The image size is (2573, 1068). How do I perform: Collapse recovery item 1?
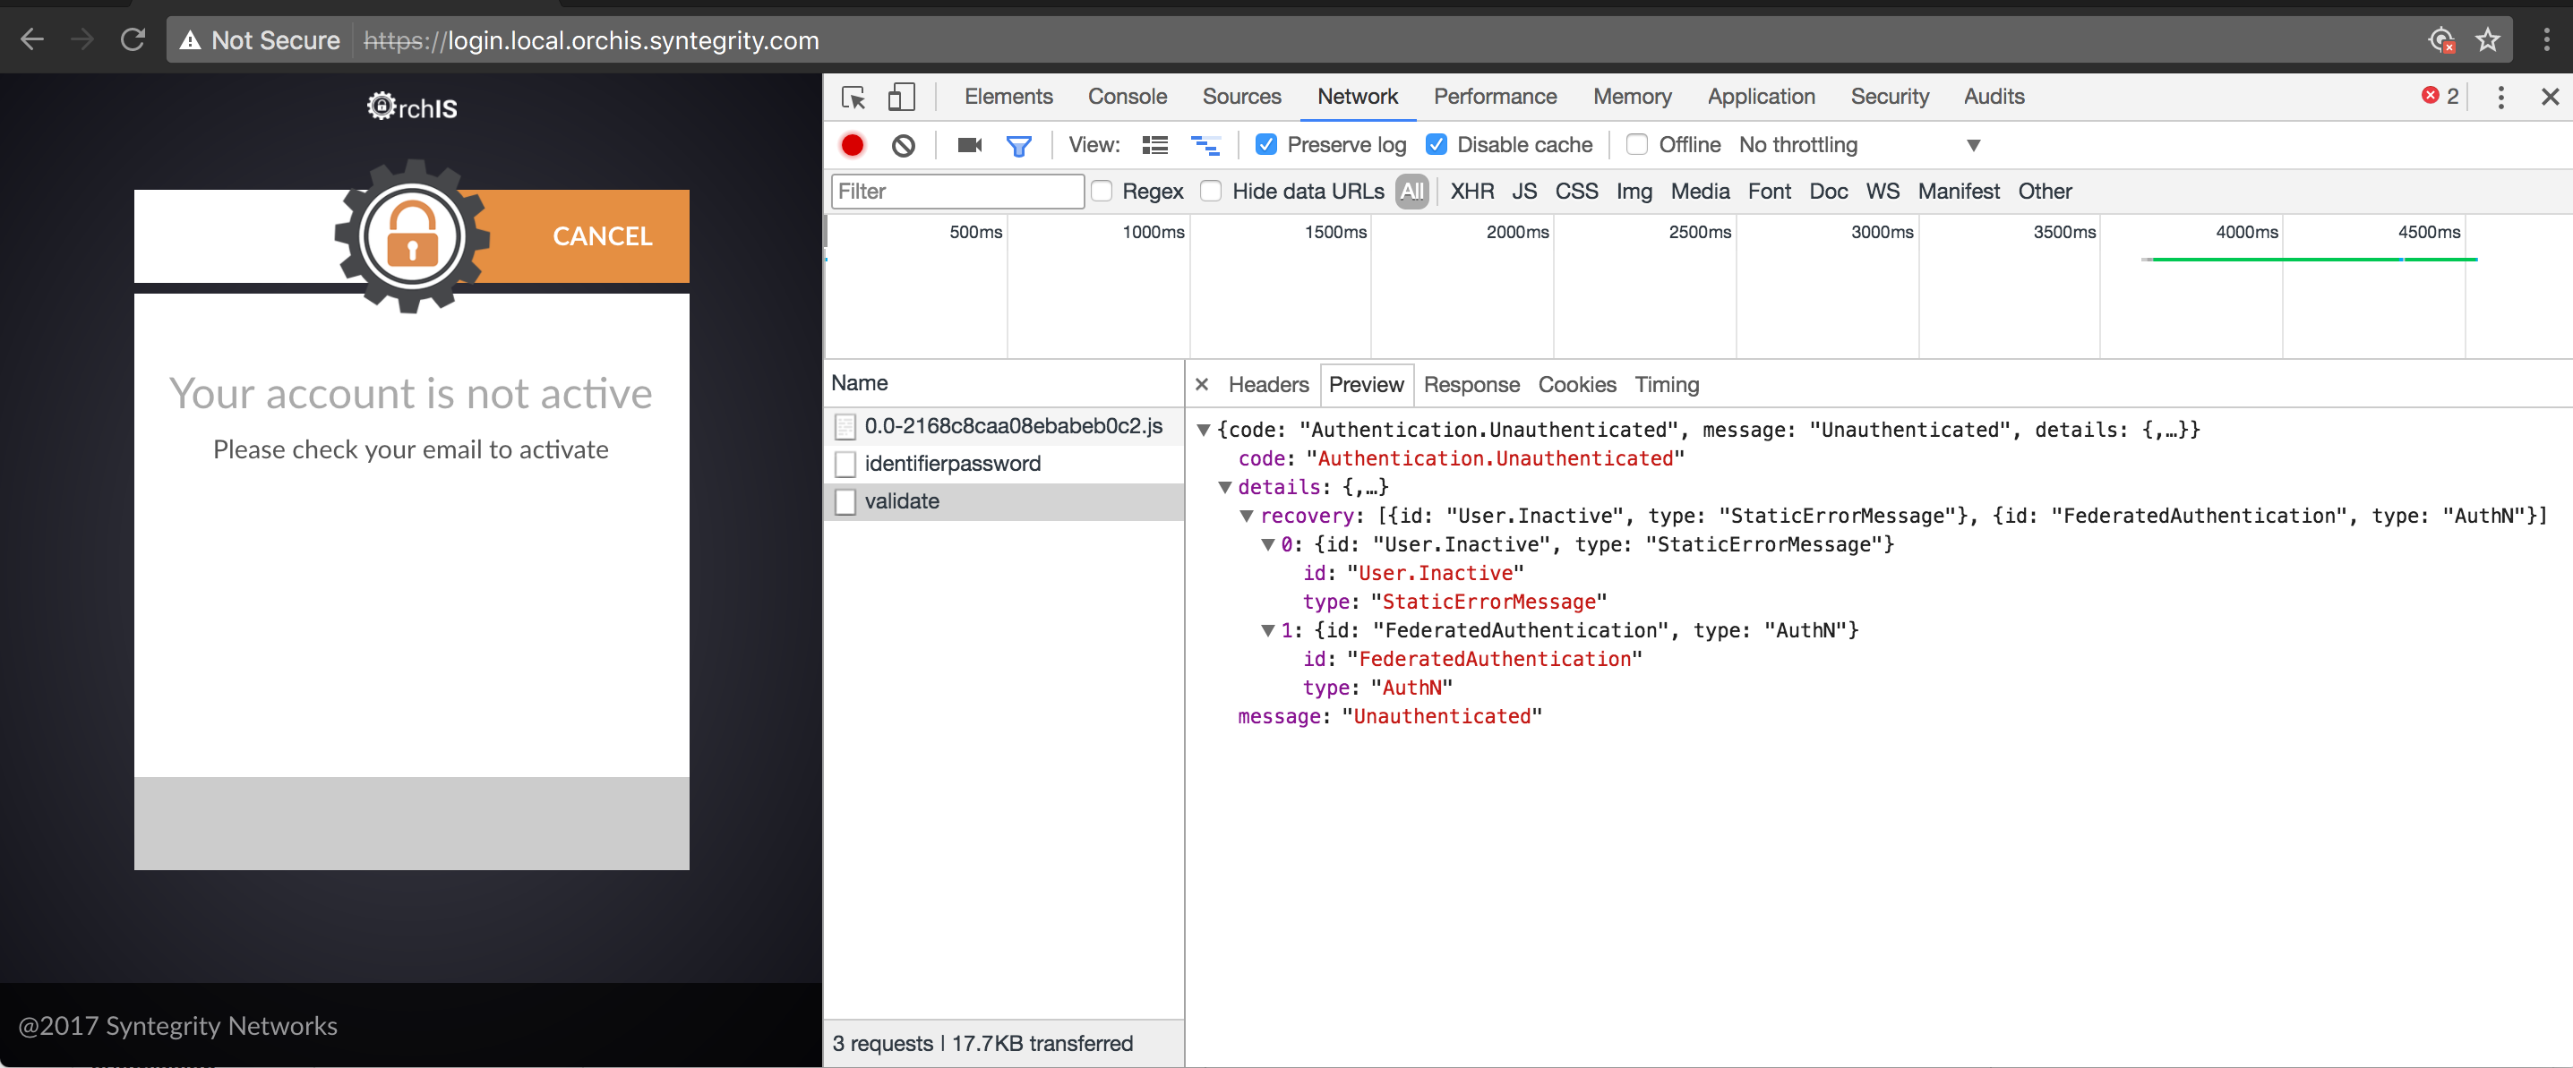1267,631
